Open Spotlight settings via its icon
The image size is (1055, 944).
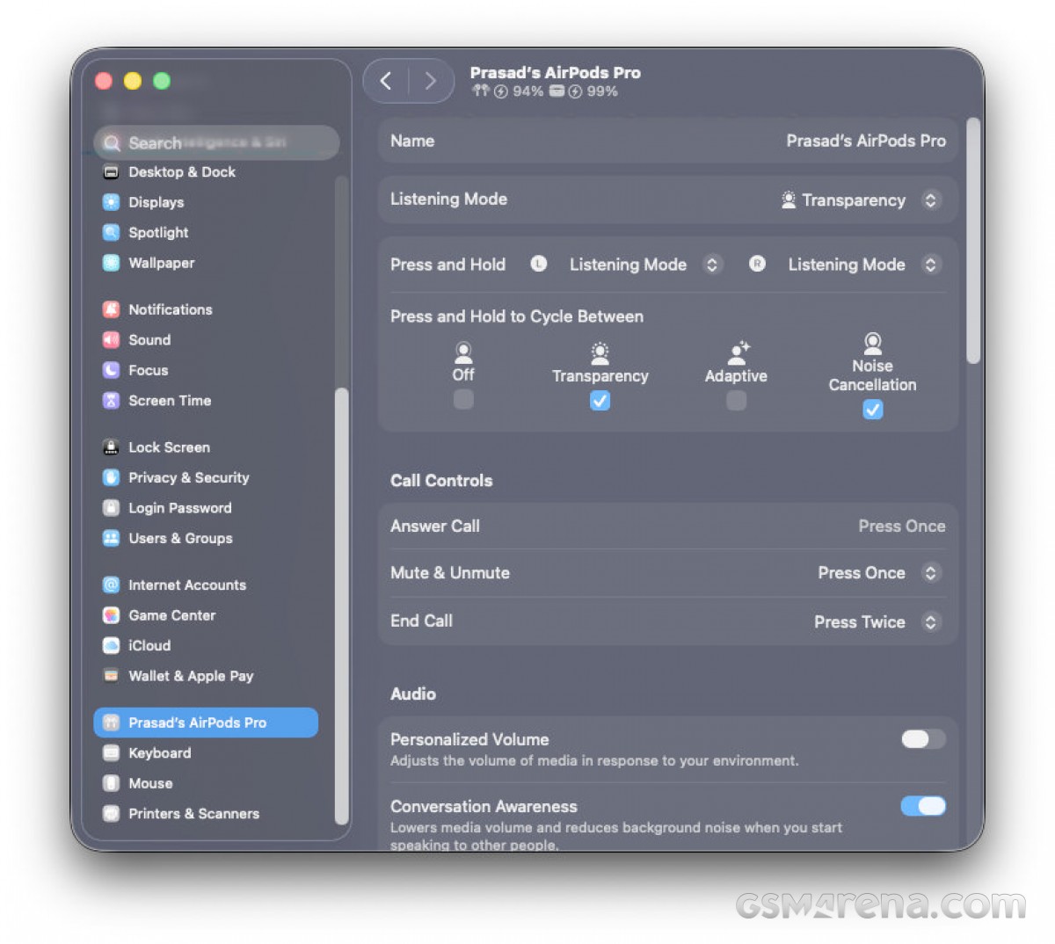(x=111, y=232)
